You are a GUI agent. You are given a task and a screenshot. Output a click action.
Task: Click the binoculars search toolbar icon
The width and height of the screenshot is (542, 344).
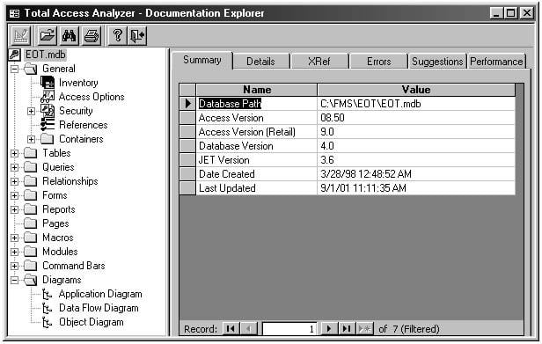point(69,35)
